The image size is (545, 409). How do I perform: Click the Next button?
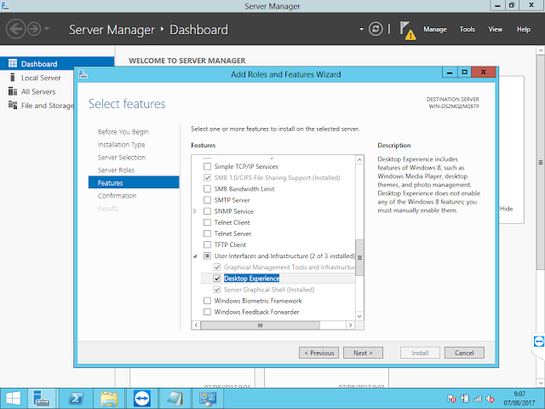click(363, 353)
